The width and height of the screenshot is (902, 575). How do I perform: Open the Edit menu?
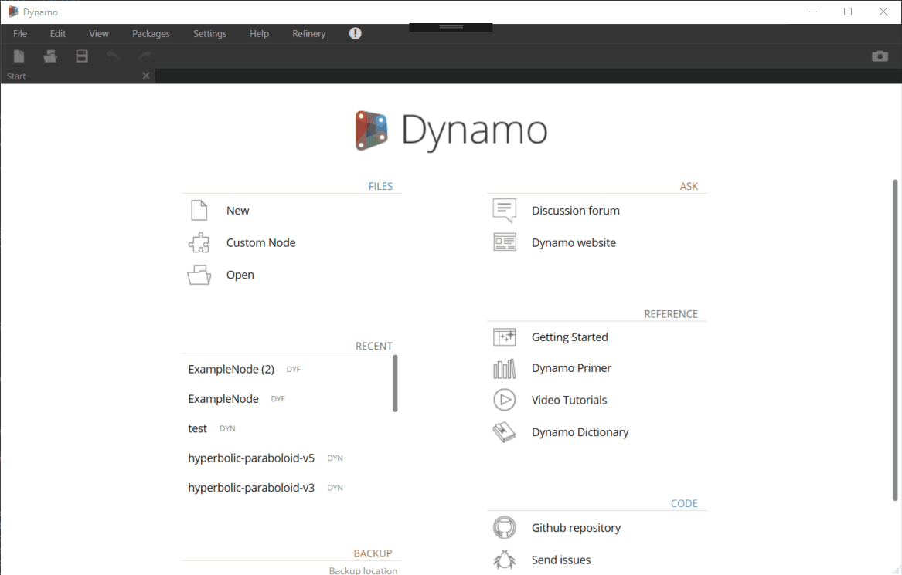(x=57, y=33)
